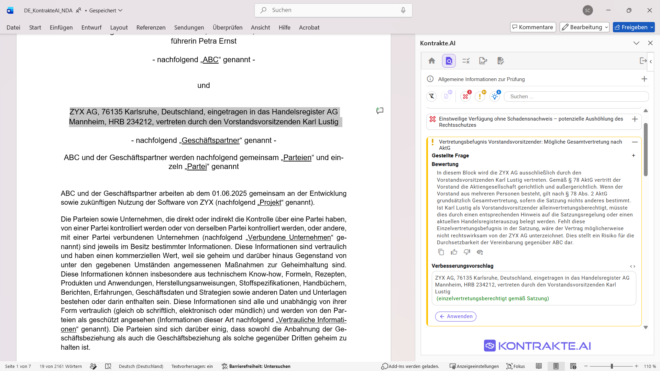
Task: Toggle the yellow warning filter with badge 9+
Action: pyautogui.click(x=480, y=96)
